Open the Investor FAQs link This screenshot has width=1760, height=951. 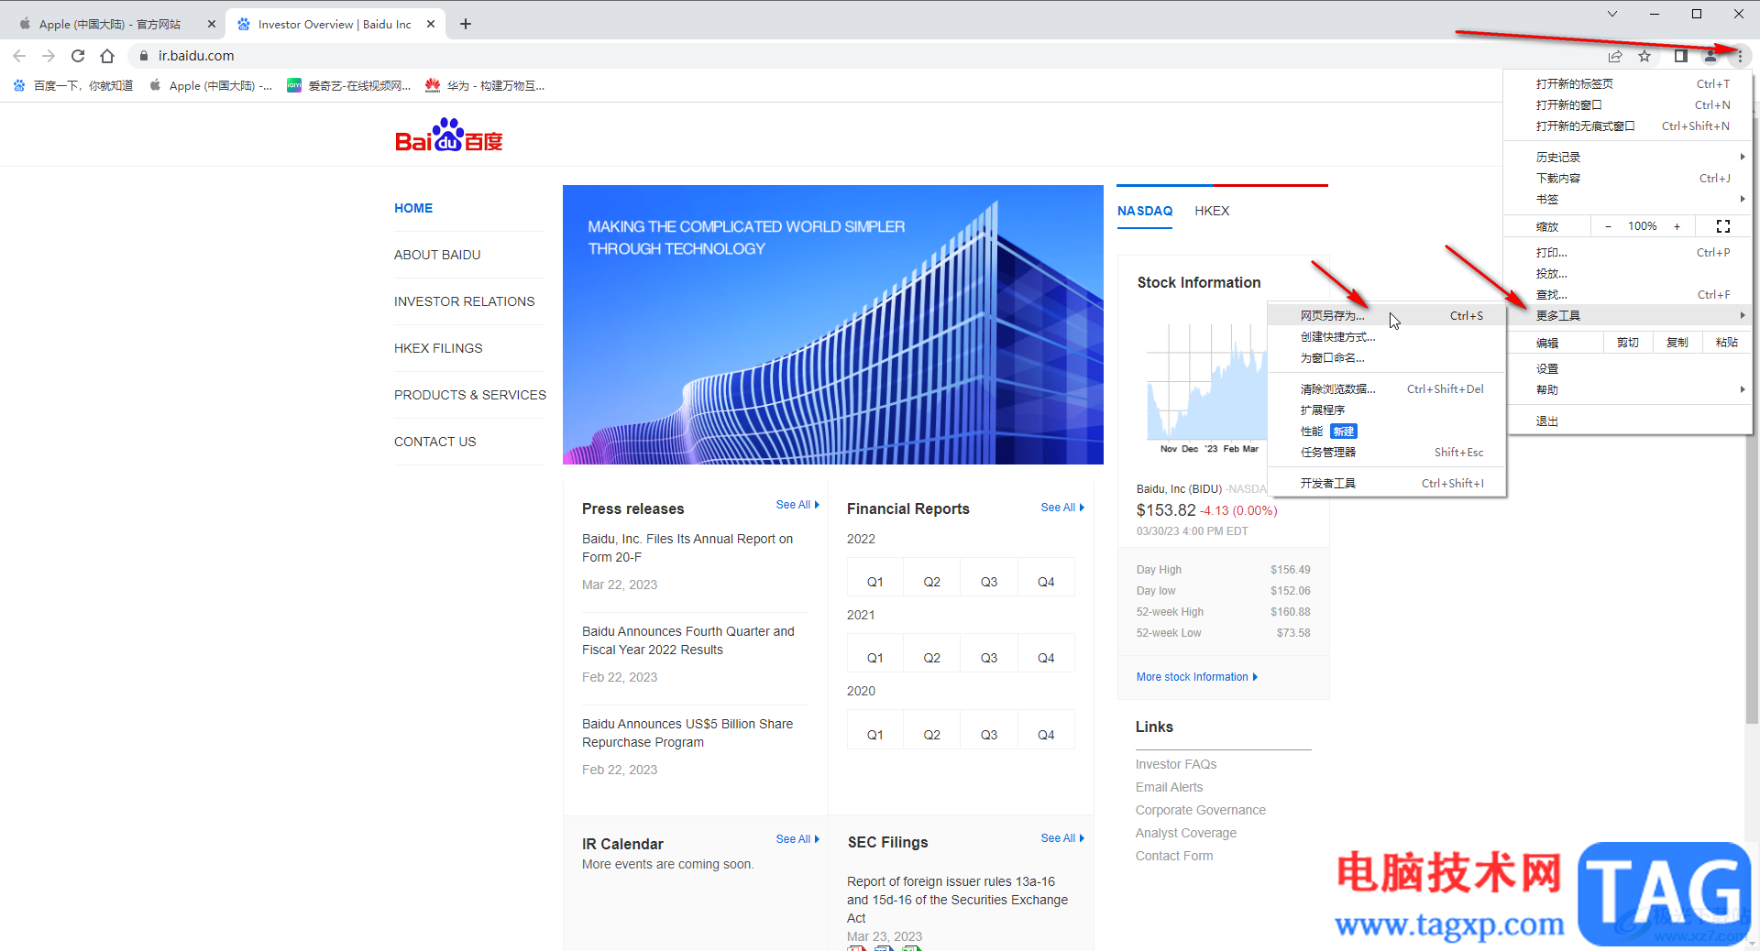coord(1176,764)
